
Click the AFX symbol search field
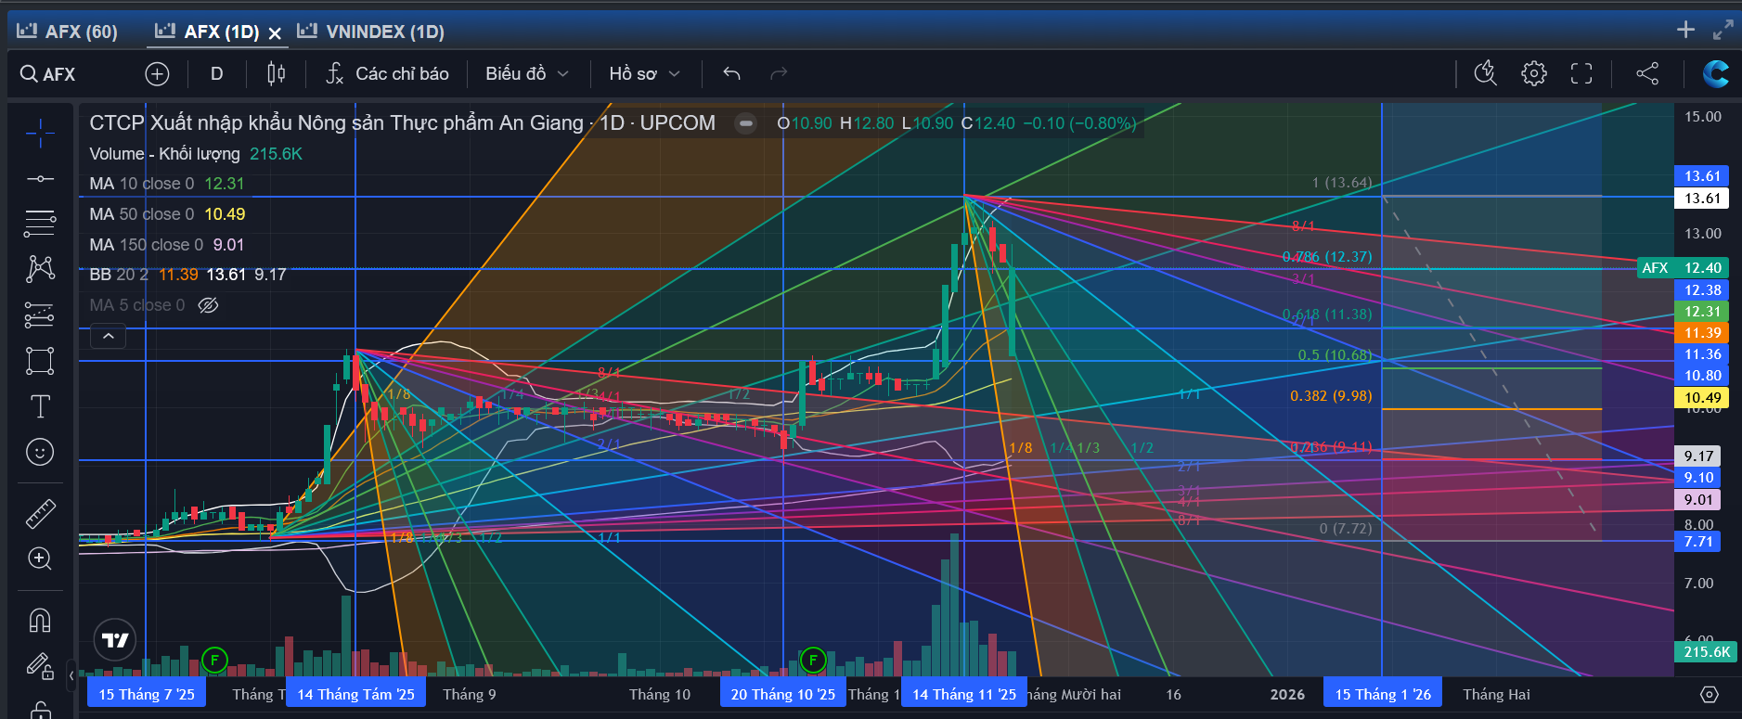coord(59,74)
